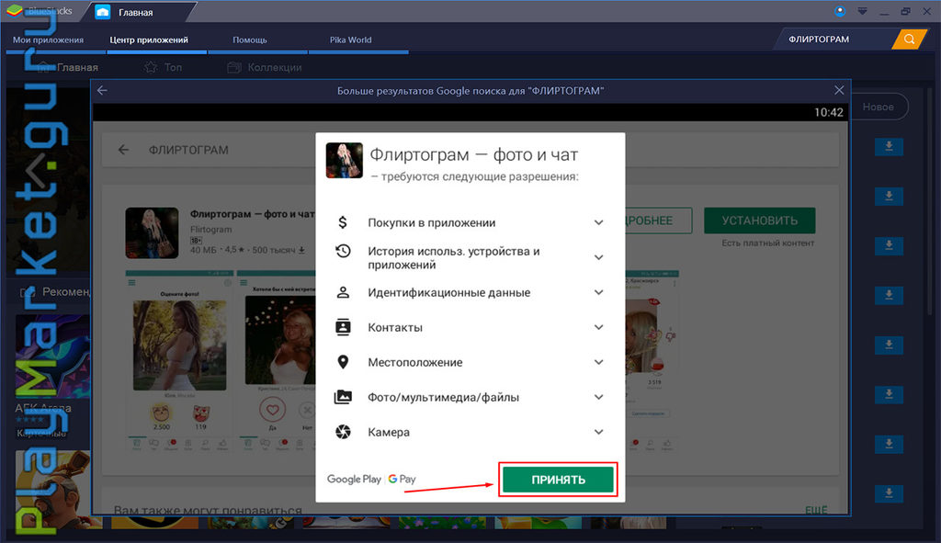Expand the Контакты permission chevron
The height and width of the screenshot is (543, 941).
coord(598,327)
